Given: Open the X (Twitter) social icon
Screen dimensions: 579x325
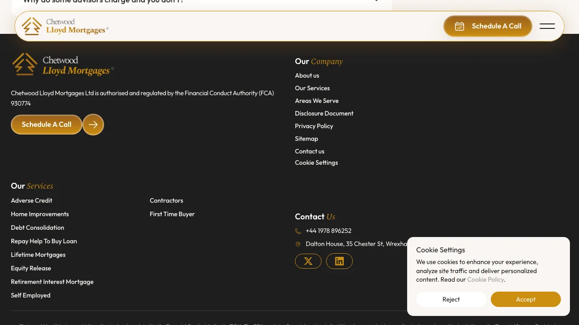Looking at the screenshot, I should pyautogui.click(x=308, y=261).
